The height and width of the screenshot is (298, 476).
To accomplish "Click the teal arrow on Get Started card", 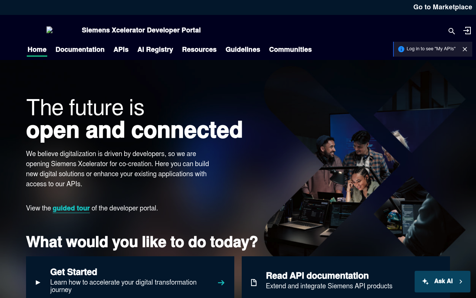I will point(221,283).
